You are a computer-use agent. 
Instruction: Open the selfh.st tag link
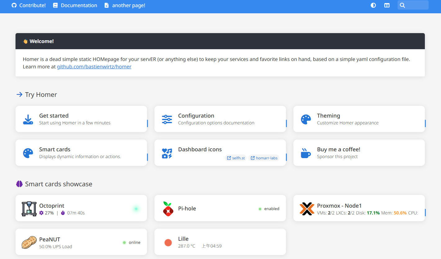pos(236,158)
